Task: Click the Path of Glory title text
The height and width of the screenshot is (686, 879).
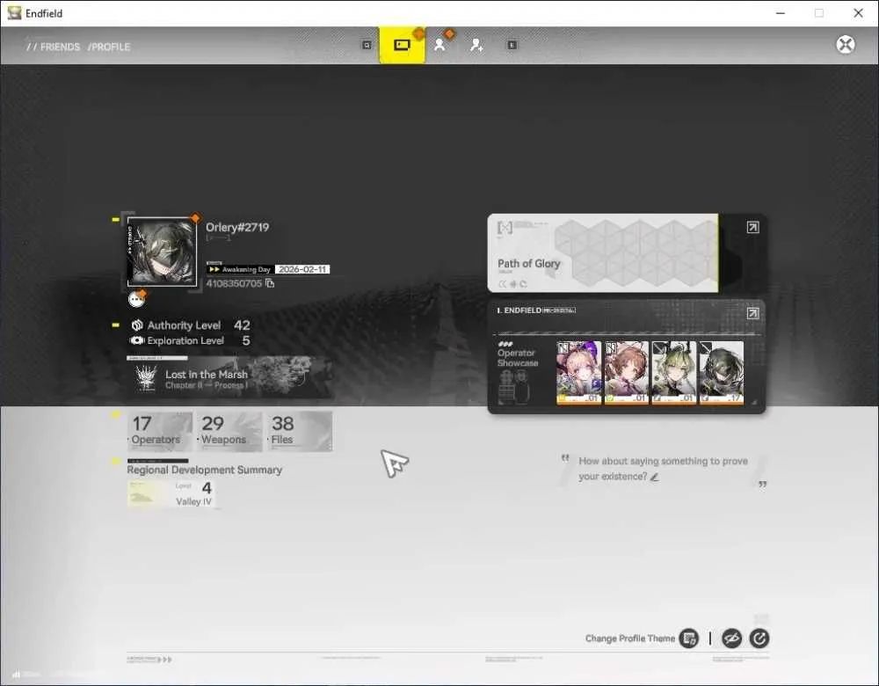Action: click(528, 263)
